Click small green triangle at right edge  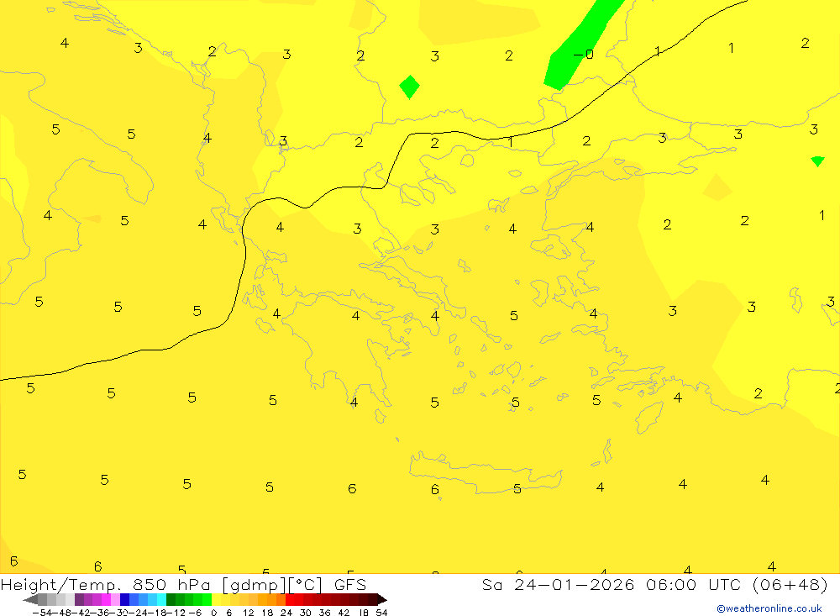[817, 161]
